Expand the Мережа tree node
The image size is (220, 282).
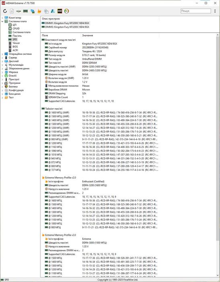pyautogui.click(x=2, y=72)
